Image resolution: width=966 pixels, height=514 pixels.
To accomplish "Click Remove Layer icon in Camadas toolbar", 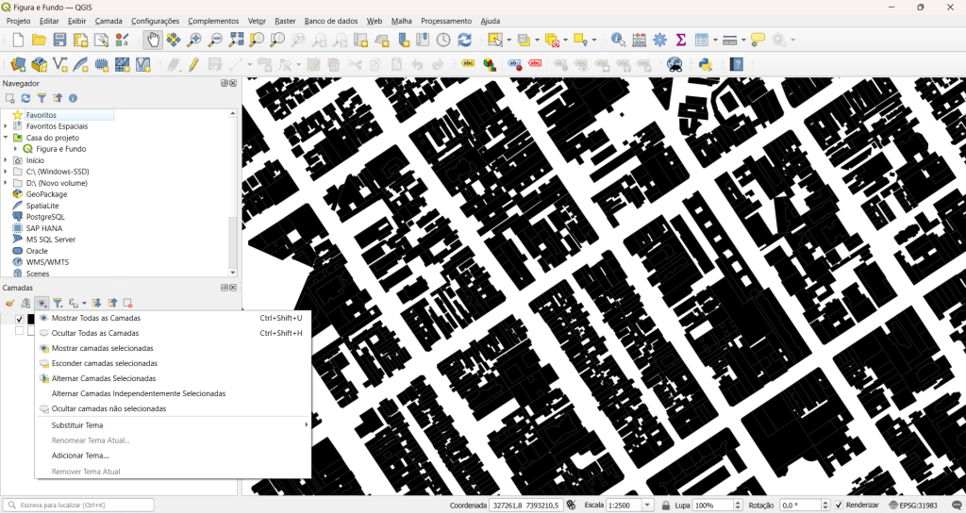I will tap(128, 303).
